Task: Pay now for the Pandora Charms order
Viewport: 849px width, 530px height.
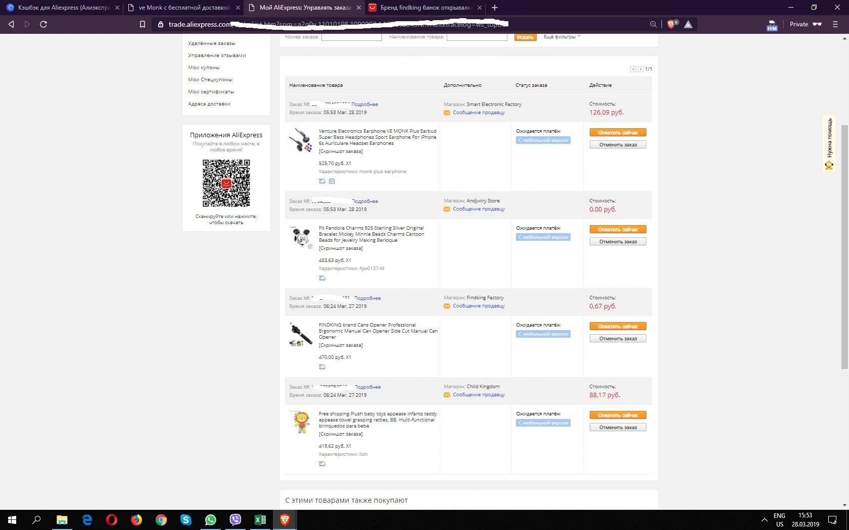Action: point(618,230)
